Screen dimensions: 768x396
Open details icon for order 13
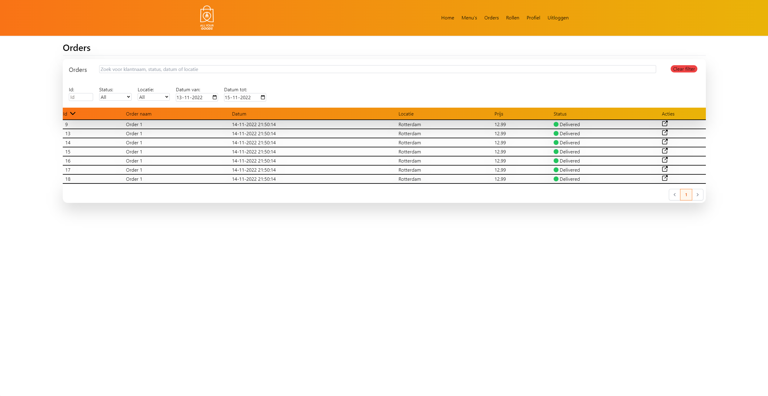point(665,133)
